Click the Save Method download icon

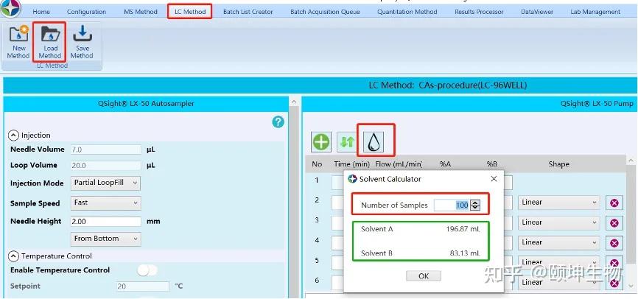tap(83, 34)
